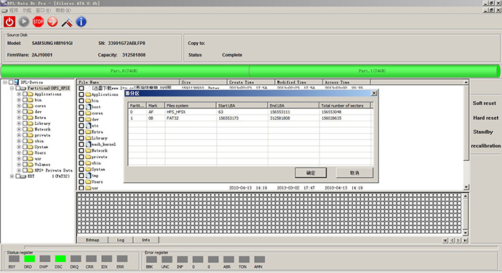Open the 功能 menu

[27, 10]
